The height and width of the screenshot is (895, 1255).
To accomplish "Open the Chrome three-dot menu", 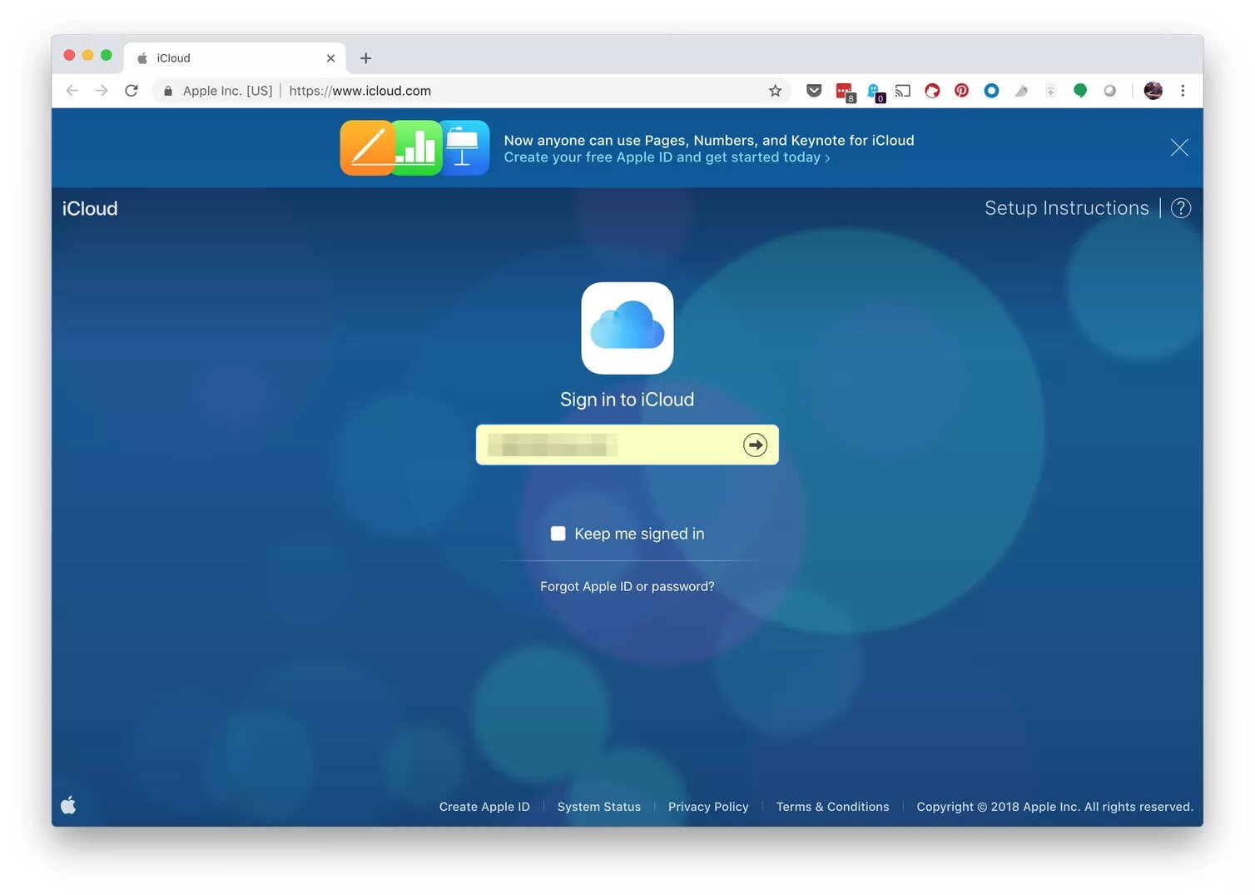I will pos(1183,91).
